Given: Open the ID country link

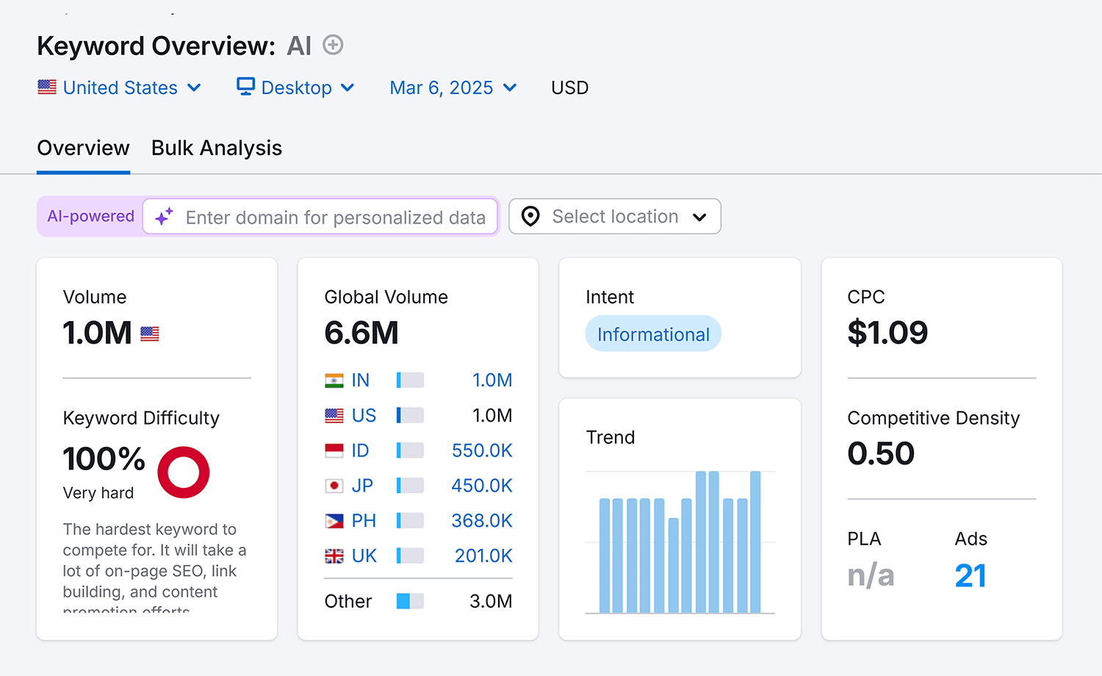Looking at the screenshot, I should [x=360, y=451].
